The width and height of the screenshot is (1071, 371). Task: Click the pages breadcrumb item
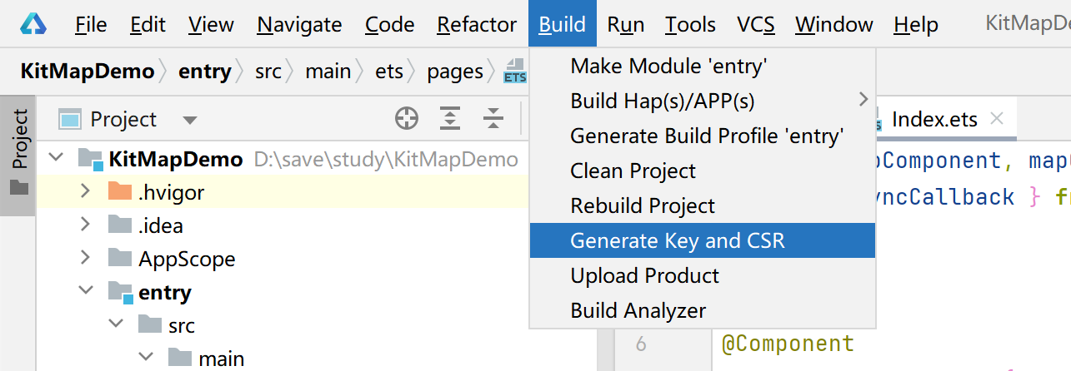pos(455,72)
